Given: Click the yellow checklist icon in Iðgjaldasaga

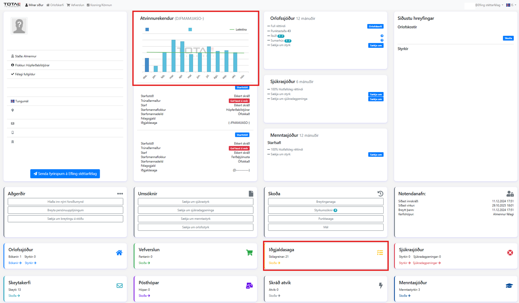Looking at the screenshot, I should pyautogui.click(x=380, y=253).
